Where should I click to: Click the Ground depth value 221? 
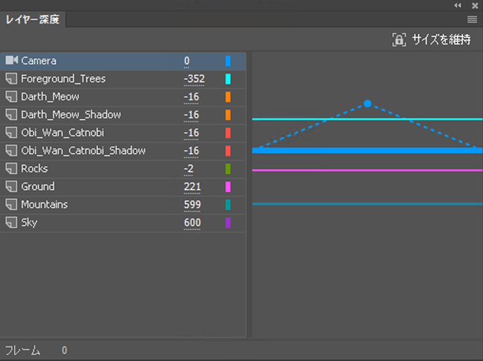(192, 187)
